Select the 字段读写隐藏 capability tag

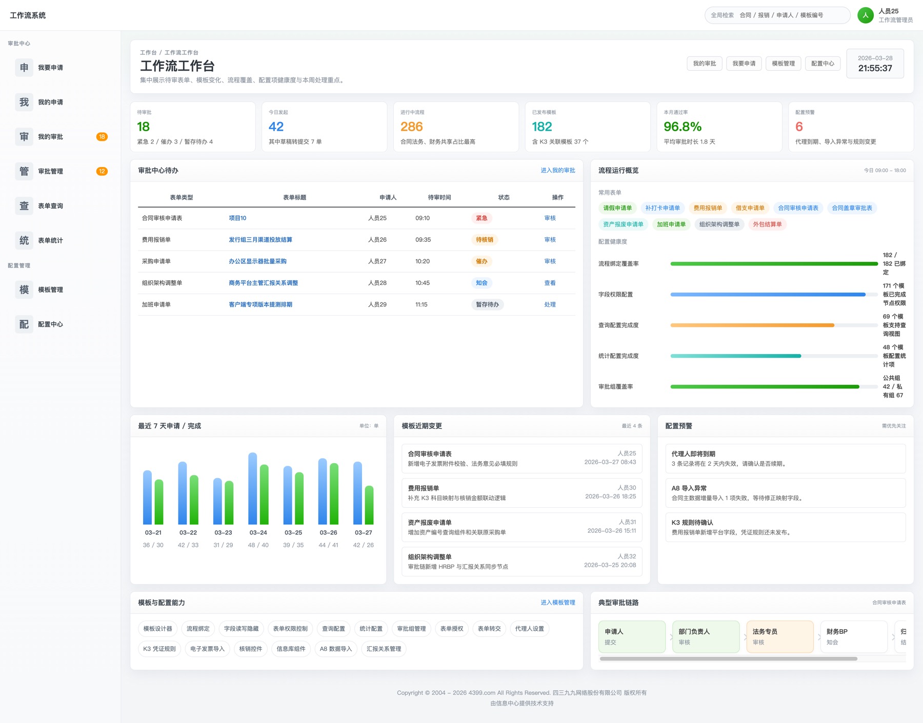pyautogui.click(x=241, y=629)
